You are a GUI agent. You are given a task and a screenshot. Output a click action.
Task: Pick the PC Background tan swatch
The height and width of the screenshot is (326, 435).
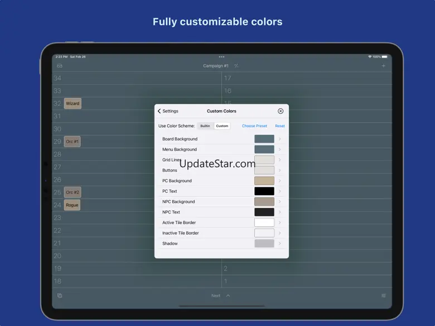[264, 181]
